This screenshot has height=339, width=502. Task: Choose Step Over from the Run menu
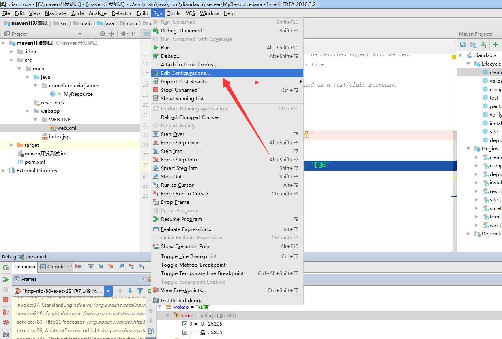pos(227,134)
